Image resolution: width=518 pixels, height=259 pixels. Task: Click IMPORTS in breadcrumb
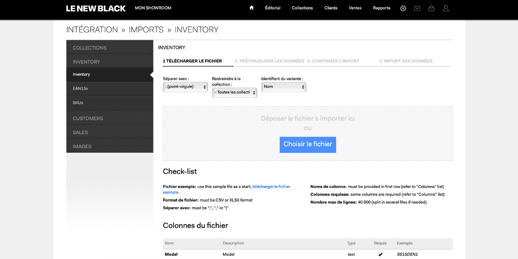[146, 30]
